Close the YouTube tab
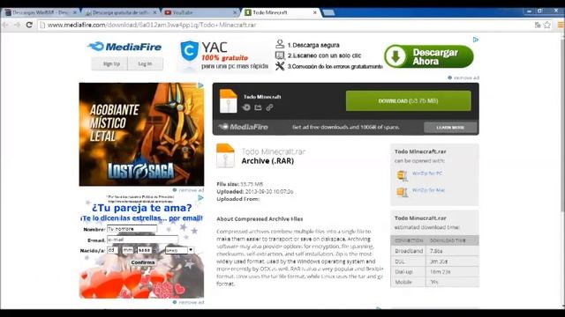565x317 pixels. pos(235,12)
